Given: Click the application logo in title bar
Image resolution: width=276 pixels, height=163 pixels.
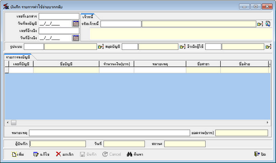Looking at the screenshot, I should (x=6, y=7).
